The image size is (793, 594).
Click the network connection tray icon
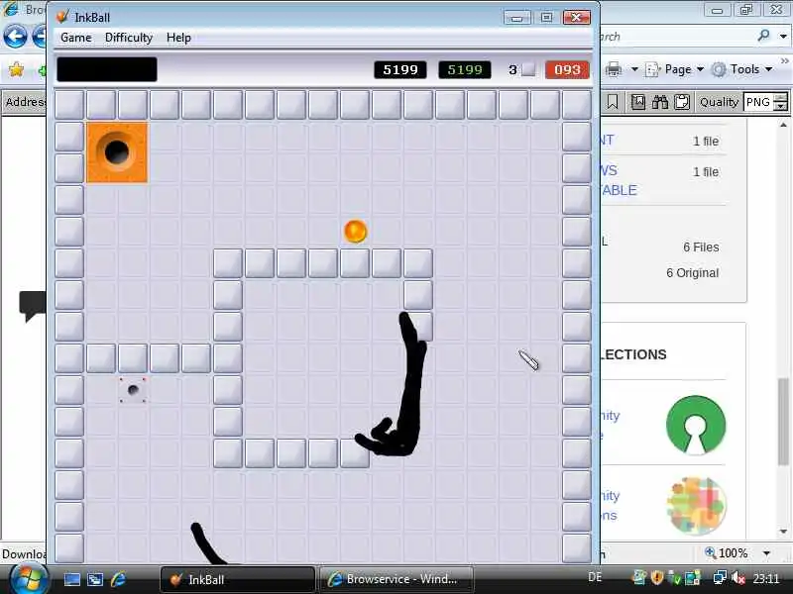click(x=721, y=577)
